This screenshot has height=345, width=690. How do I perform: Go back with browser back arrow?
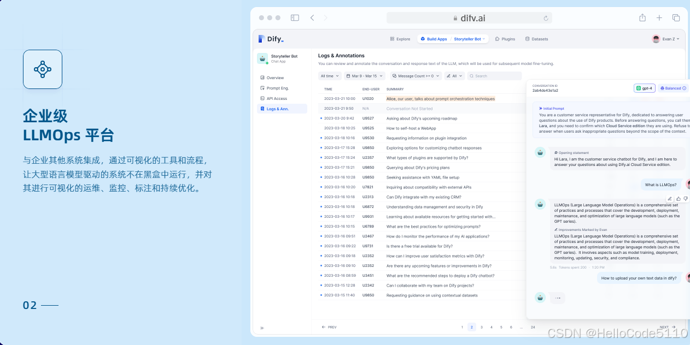click(312, 17)
